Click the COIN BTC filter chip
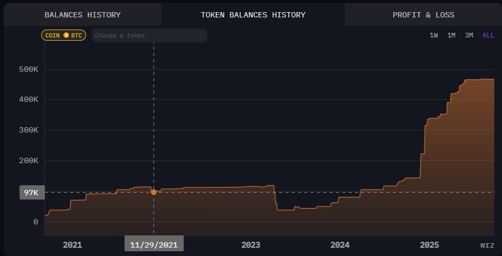The width and height of the screenshot is (502, 256). click(63, 35)
